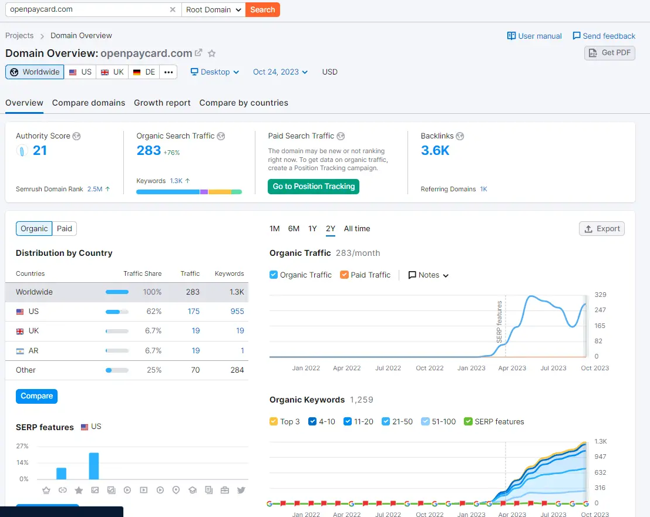Select the knowledge graduation cap icon in SERP features
Viewport: 650px width, 517px height.
[x=193, y=490]
